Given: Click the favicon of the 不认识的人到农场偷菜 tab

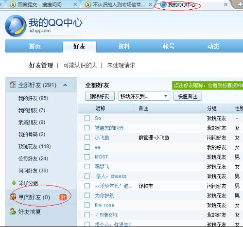Looking at the screenshot, I should pyautogui.click(x=88, y=4).
